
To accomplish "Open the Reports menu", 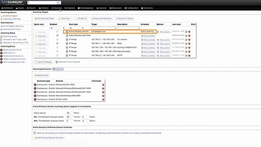I will pos(31,8).
